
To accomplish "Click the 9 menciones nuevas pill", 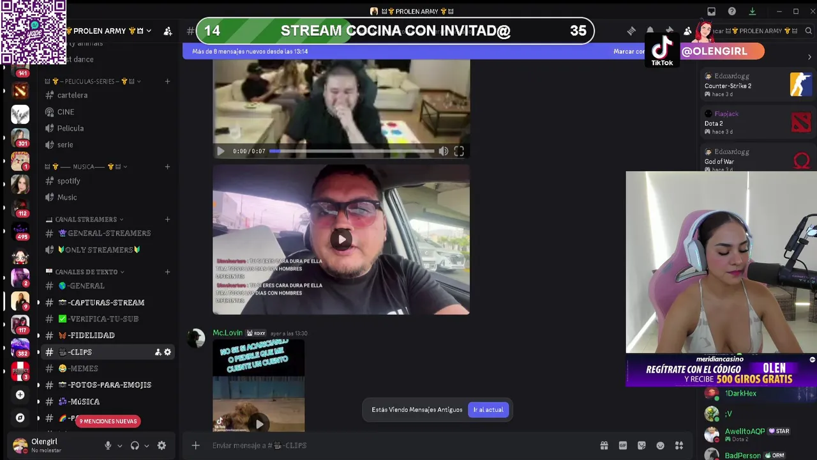I will coord(108,421).
